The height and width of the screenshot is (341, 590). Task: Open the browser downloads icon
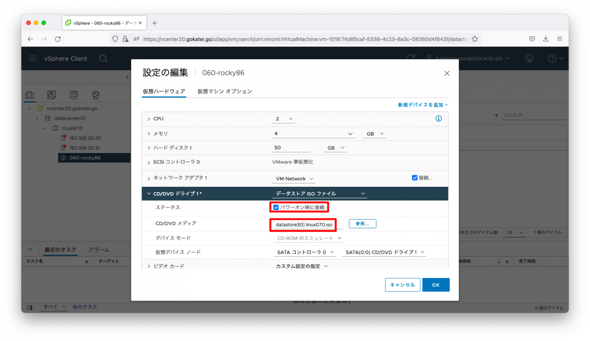pyautogui.click(x=545, y=39)
